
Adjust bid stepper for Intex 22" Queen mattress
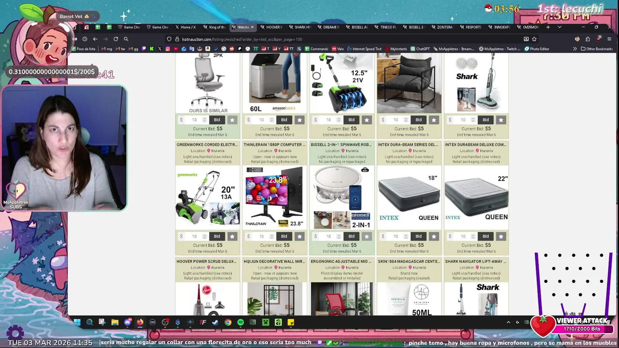[473, 236]
